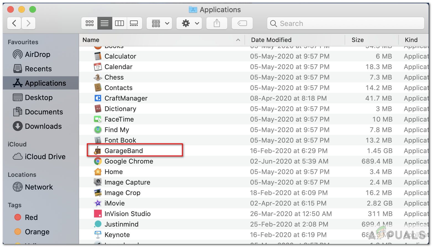Switch to icon view
432x247 pixels.
click(x=89, y=23)
